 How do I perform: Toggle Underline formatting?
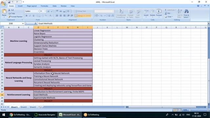click(33, 16)
